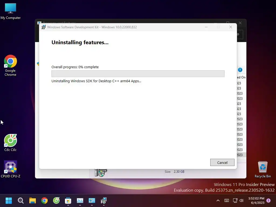This screenshot has width=276, height=207.
Task: Close the Windows SDK uninstaller dialog
Action: tap(231, 27)
